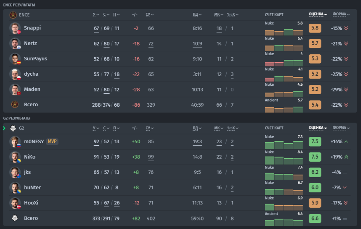Open NiKo player profile link
The width and height of the screenshot is (361, 229).
pyautogui.click(x=30, y=157)
